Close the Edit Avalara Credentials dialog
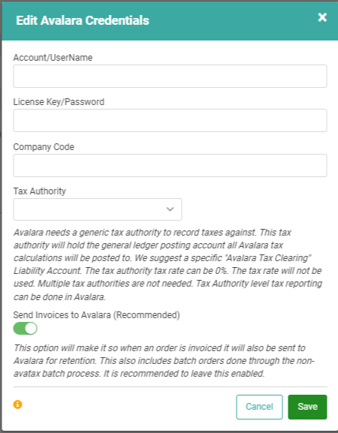The width and height of the screenshot is (338, 433). click(x=322, y=17)
